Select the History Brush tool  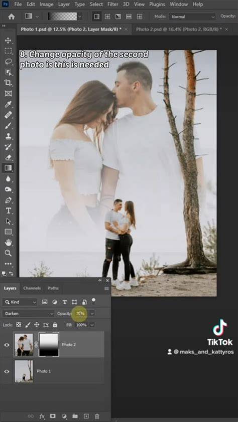click(x=8, y=147)
